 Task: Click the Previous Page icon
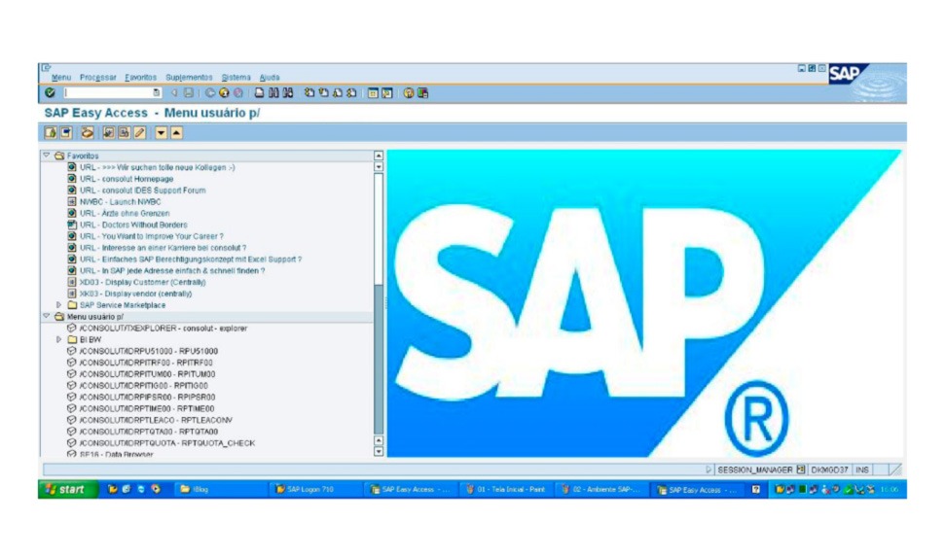(324, 92)
